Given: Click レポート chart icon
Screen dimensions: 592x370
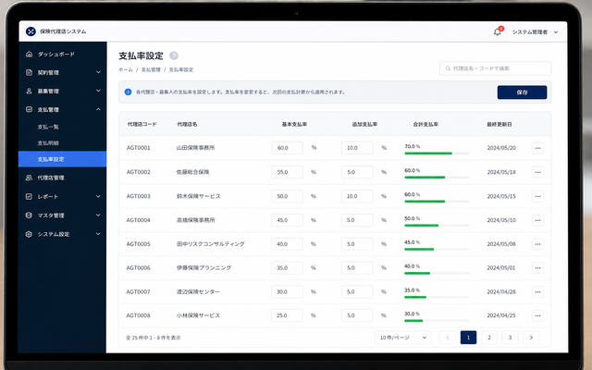Looking at the screenshot, I should point(29,196).
